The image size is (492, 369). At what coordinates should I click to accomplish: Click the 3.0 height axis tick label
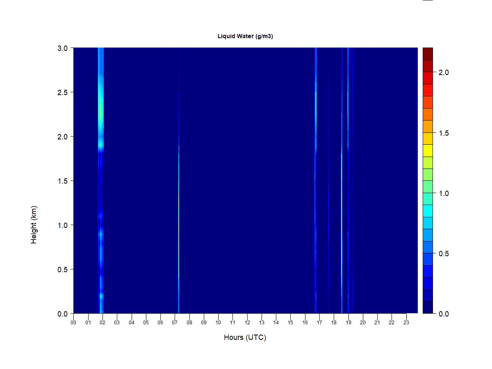click(63, 48)
